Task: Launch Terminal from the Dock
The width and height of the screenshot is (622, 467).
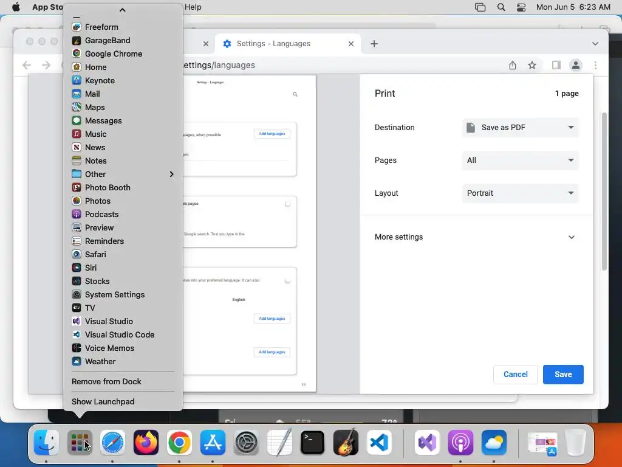Action: click(x=313, y=443)
